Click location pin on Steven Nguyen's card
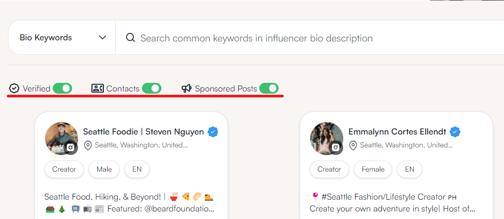504x219 pixels. (88, 146)
